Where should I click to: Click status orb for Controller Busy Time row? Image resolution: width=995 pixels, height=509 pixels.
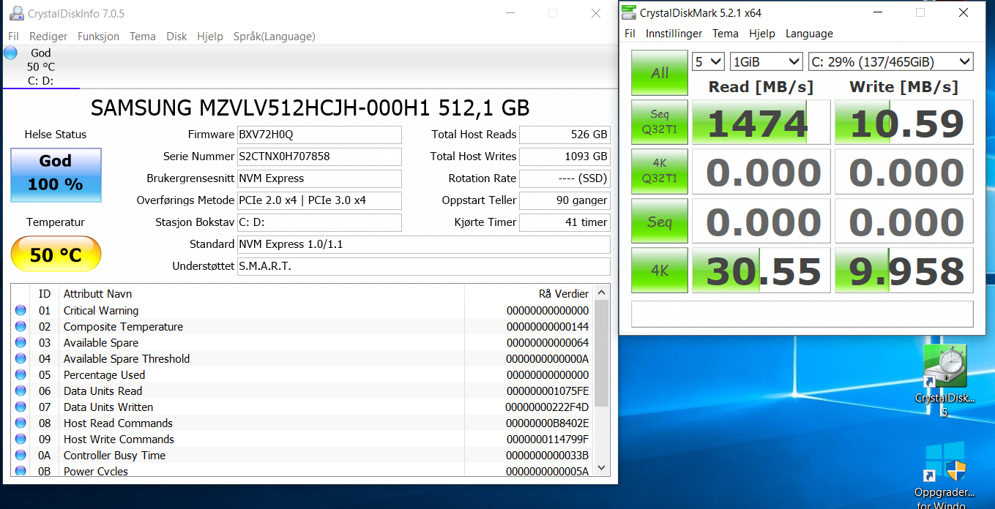click(x=21, y=456)
